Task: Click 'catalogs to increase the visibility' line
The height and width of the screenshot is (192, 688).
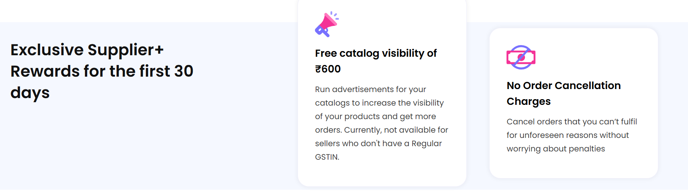Action: click(380, 103)
